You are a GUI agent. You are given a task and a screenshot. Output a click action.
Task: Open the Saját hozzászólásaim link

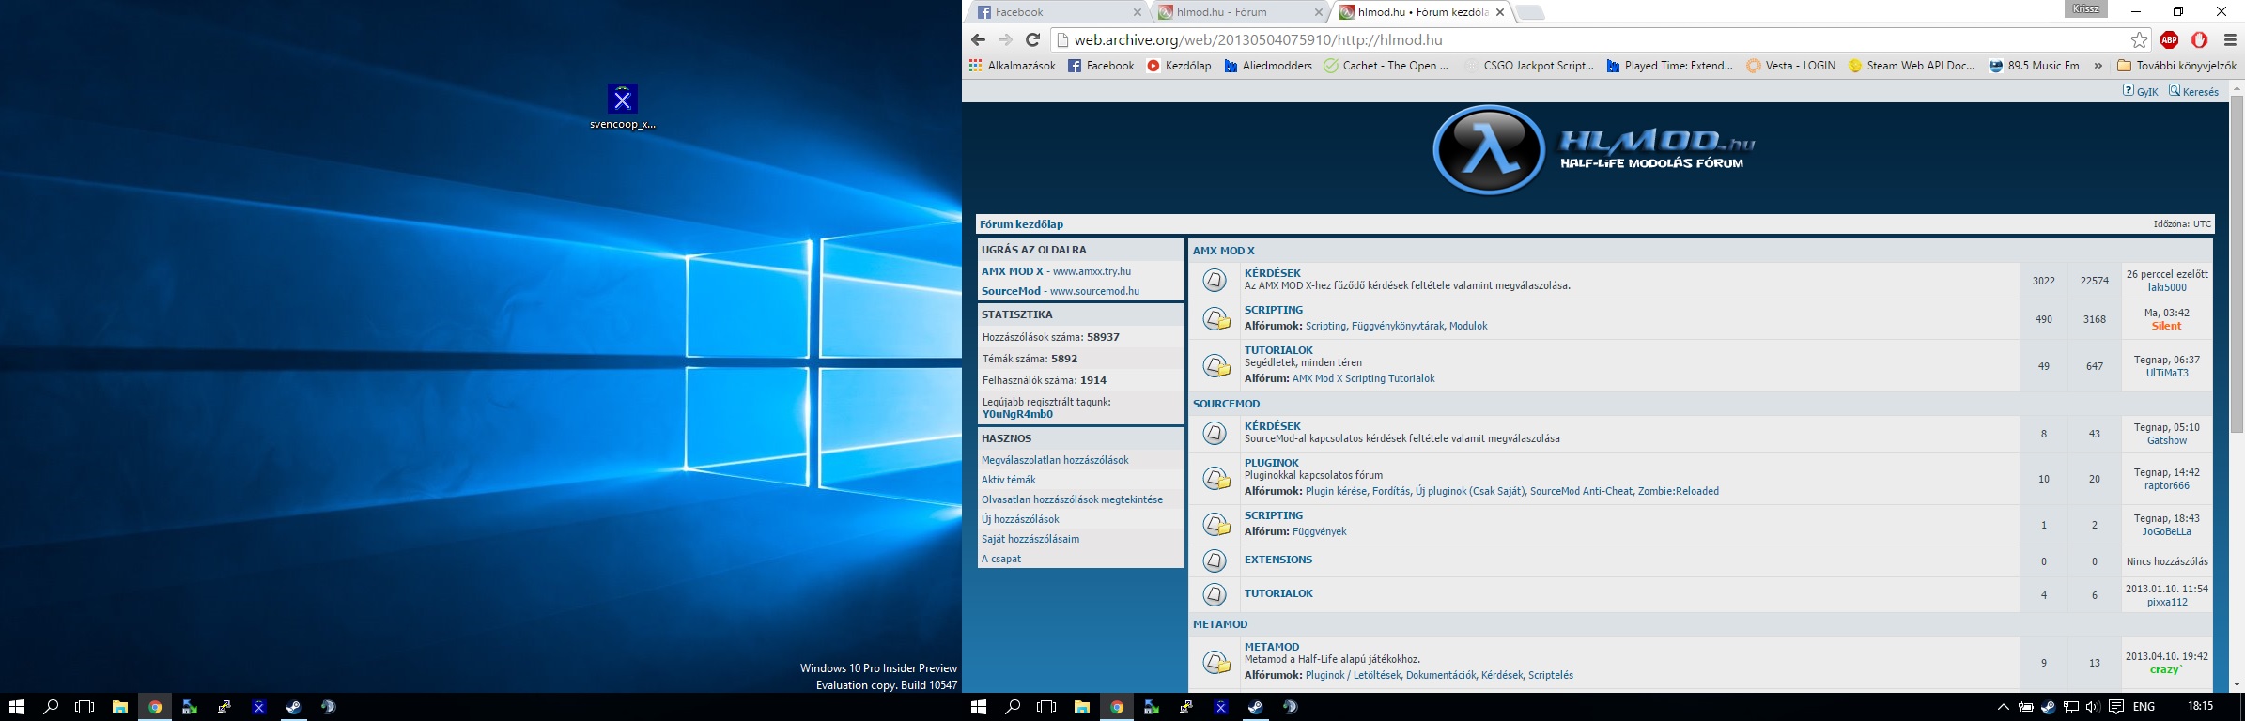pos(1030,539)
